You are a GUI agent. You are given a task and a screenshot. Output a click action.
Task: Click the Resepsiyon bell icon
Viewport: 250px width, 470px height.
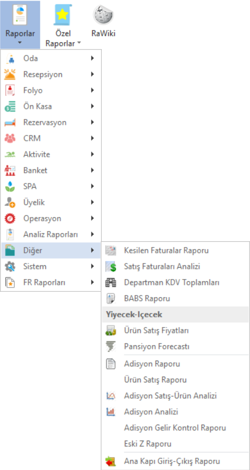coord(10,74)
